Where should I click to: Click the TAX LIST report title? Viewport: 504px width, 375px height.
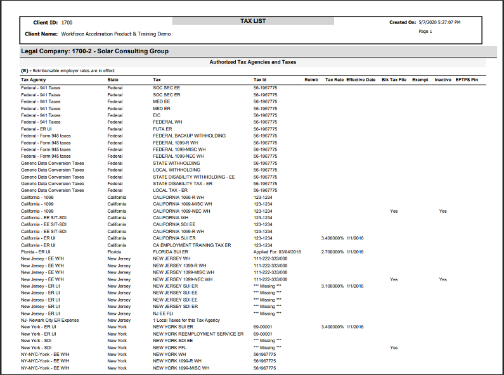(x=253, y=21)
